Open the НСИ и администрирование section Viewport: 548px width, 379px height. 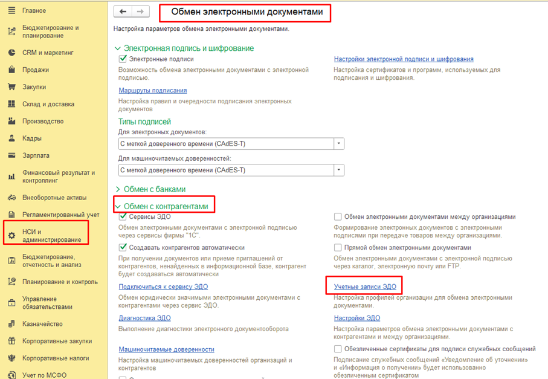click(x=52, y=236)
